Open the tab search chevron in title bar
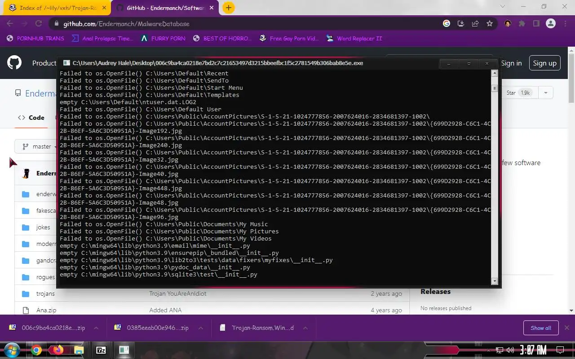575x359 pixels. tap(502, 7)
